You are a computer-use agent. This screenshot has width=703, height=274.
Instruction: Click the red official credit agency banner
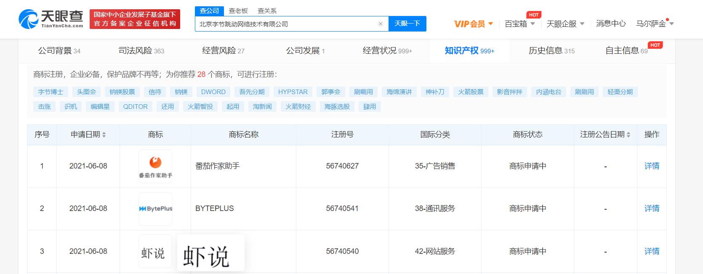pyautogui.click(x=135, y=19)
